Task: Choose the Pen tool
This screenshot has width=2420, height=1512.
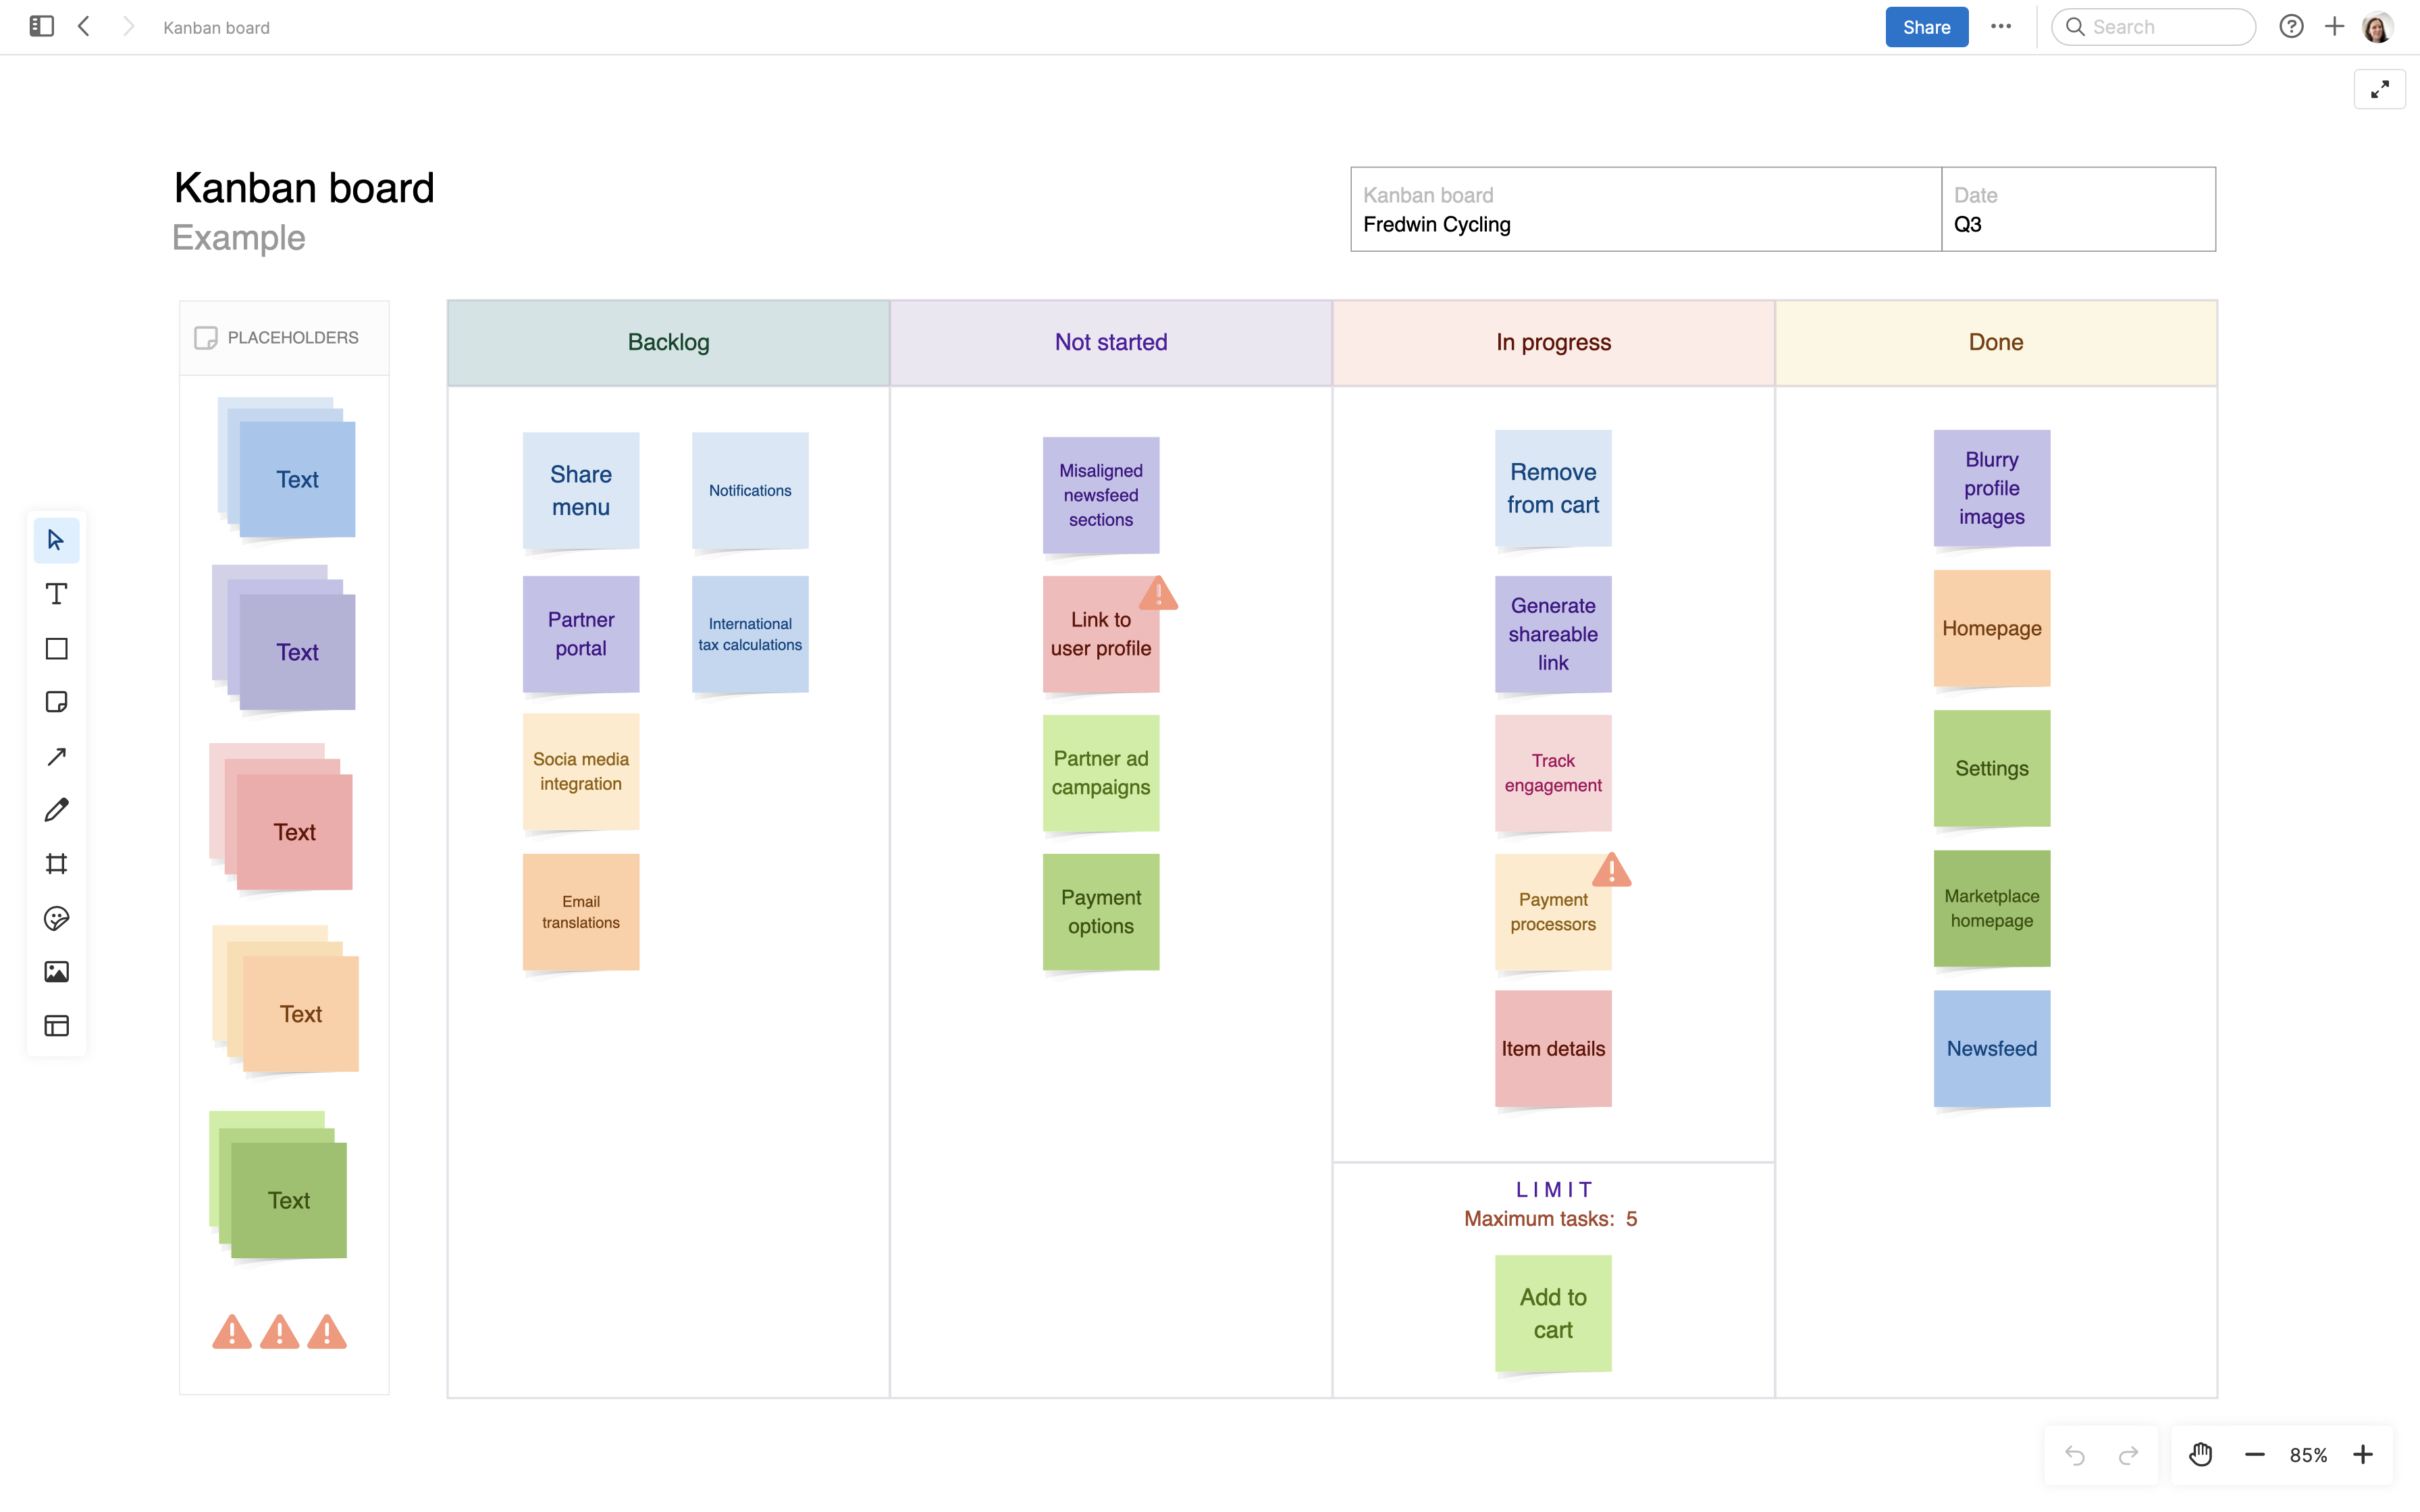Action: (56, 809)
